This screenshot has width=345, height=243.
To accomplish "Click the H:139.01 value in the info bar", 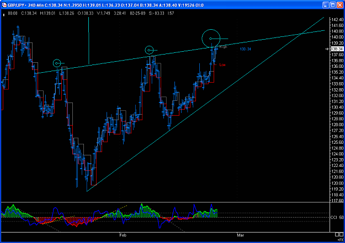I will tap(47, 13).
